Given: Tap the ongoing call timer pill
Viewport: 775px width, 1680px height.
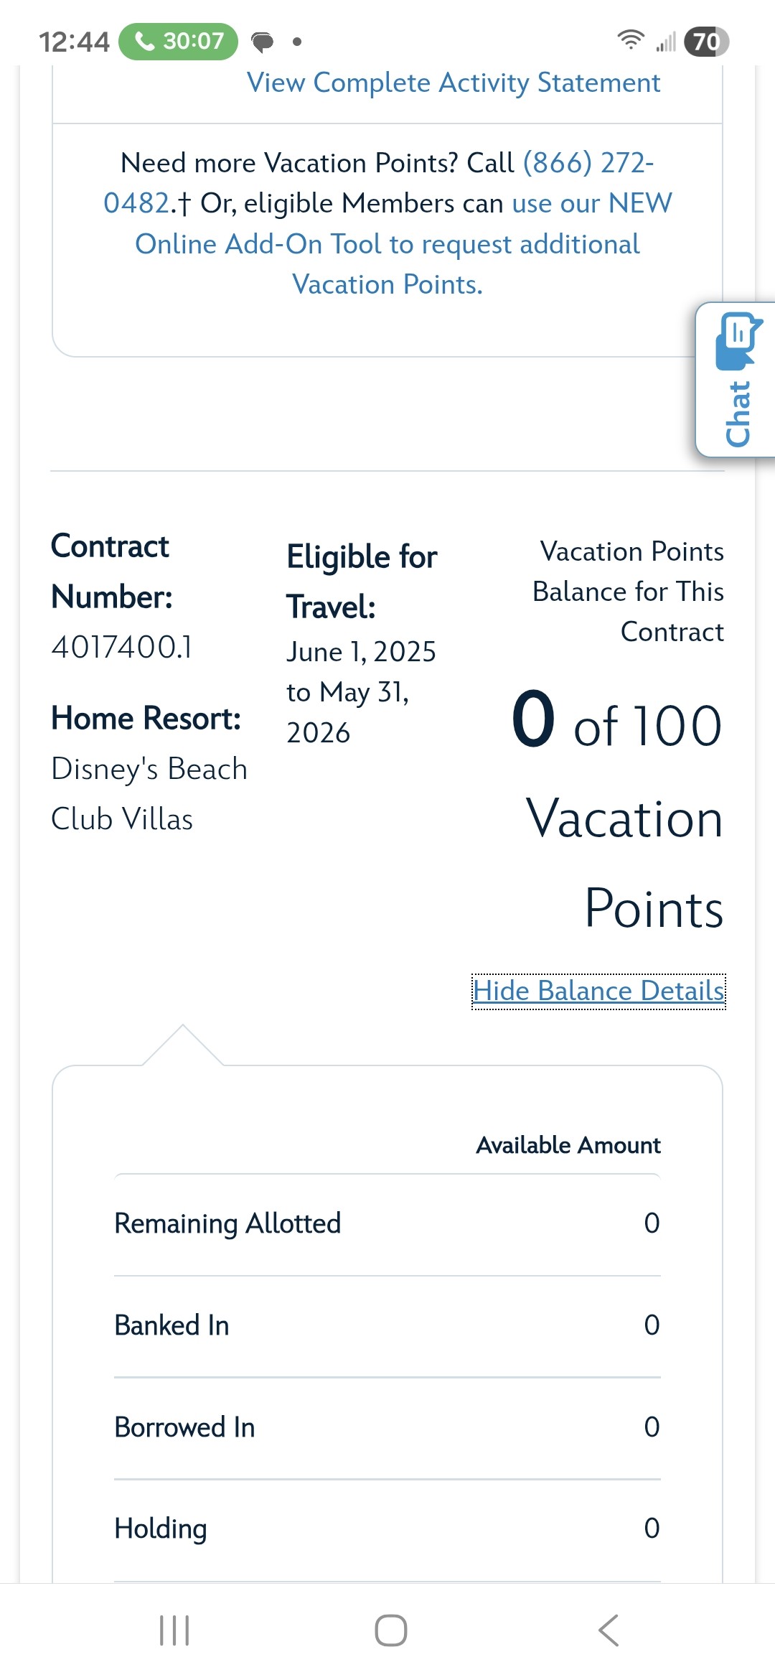Looking at the screenshot, I should pos(178,42).
